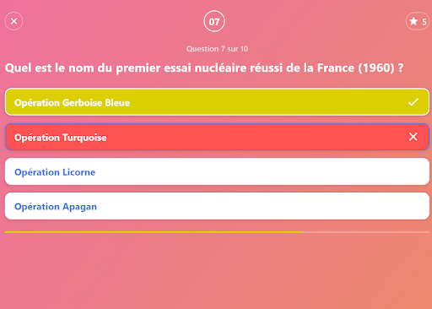The width and height of the screenshot is (432, 309).
Task: Click the green checkmark on Gerboise Bleue
Action: 413,102
